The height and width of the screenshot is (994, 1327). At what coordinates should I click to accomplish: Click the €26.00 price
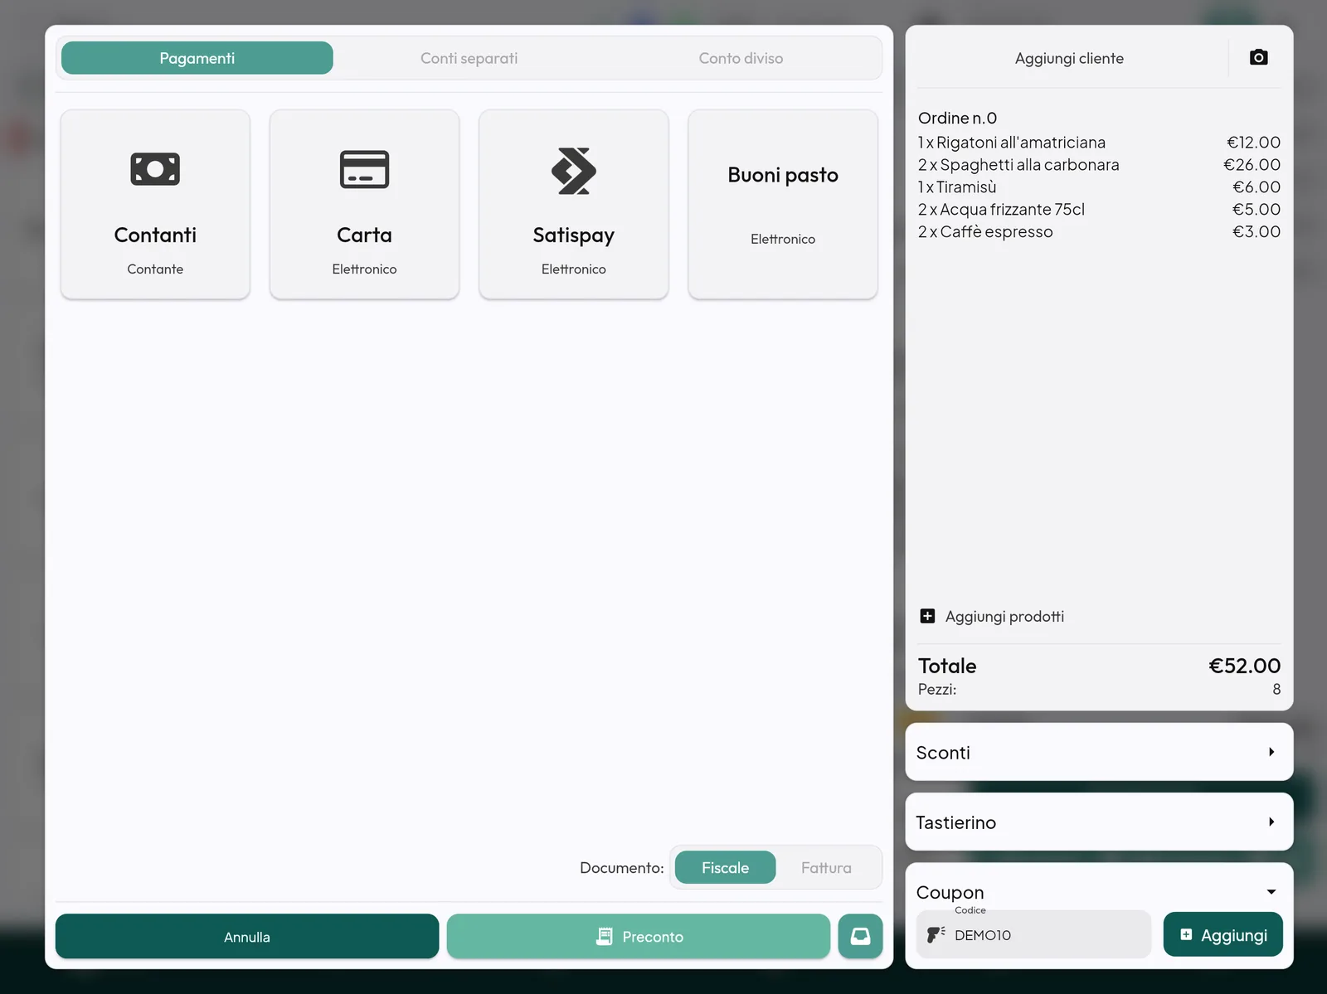(1252, 165)
